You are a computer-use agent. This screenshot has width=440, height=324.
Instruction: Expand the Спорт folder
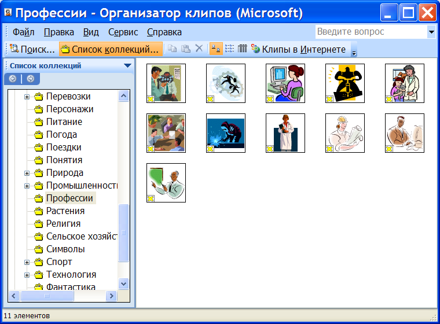[27, 262]
